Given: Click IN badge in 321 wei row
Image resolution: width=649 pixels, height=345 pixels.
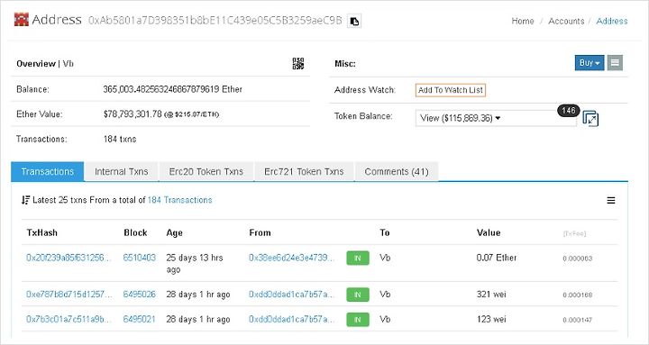Looking at the screenshot, I should pos(358,295).
